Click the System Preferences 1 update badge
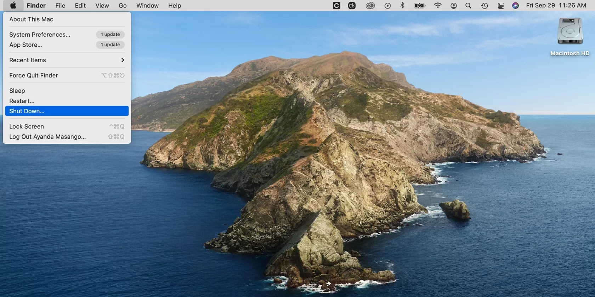Viewport: 595px width, 297px height. point(110,34)
